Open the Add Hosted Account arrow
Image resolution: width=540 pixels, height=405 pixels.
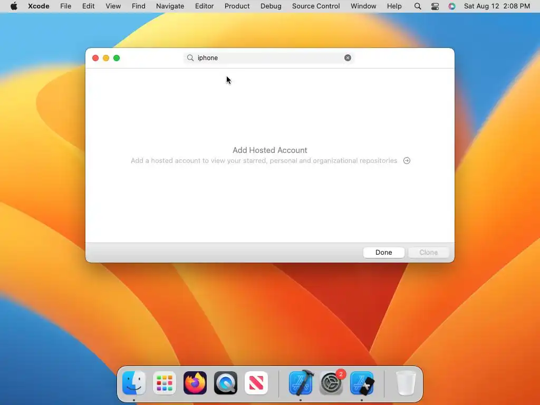(407, 161)
